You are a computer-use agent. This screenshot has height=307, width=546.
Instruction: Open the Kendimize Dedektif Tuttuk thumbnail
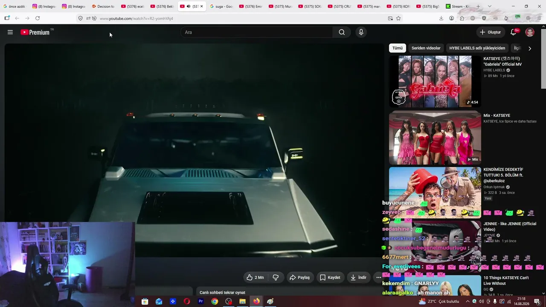pos(435,193)
